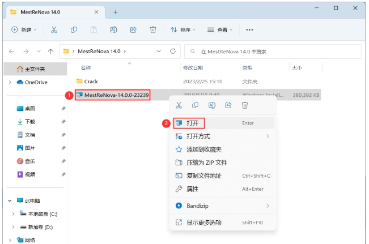
Task: Open the 新建 (New) dropdown button
Action: [24, 30]
